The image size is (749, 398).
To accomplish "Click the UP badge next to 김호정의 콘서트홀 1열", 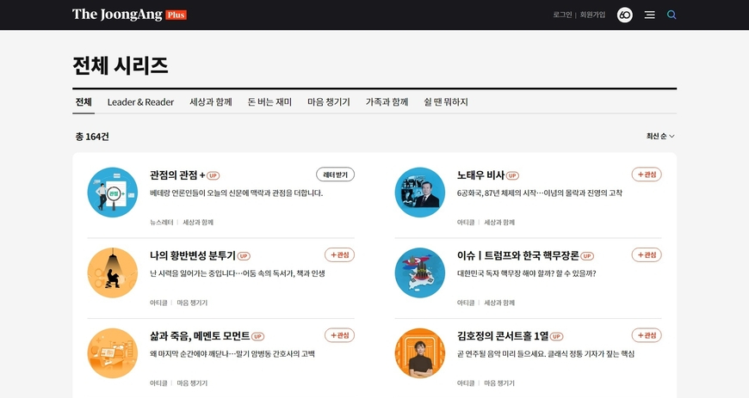I will tap(556, 336).
